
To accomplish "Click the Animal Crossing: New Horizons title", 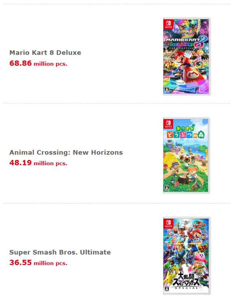I will (66, 152).
